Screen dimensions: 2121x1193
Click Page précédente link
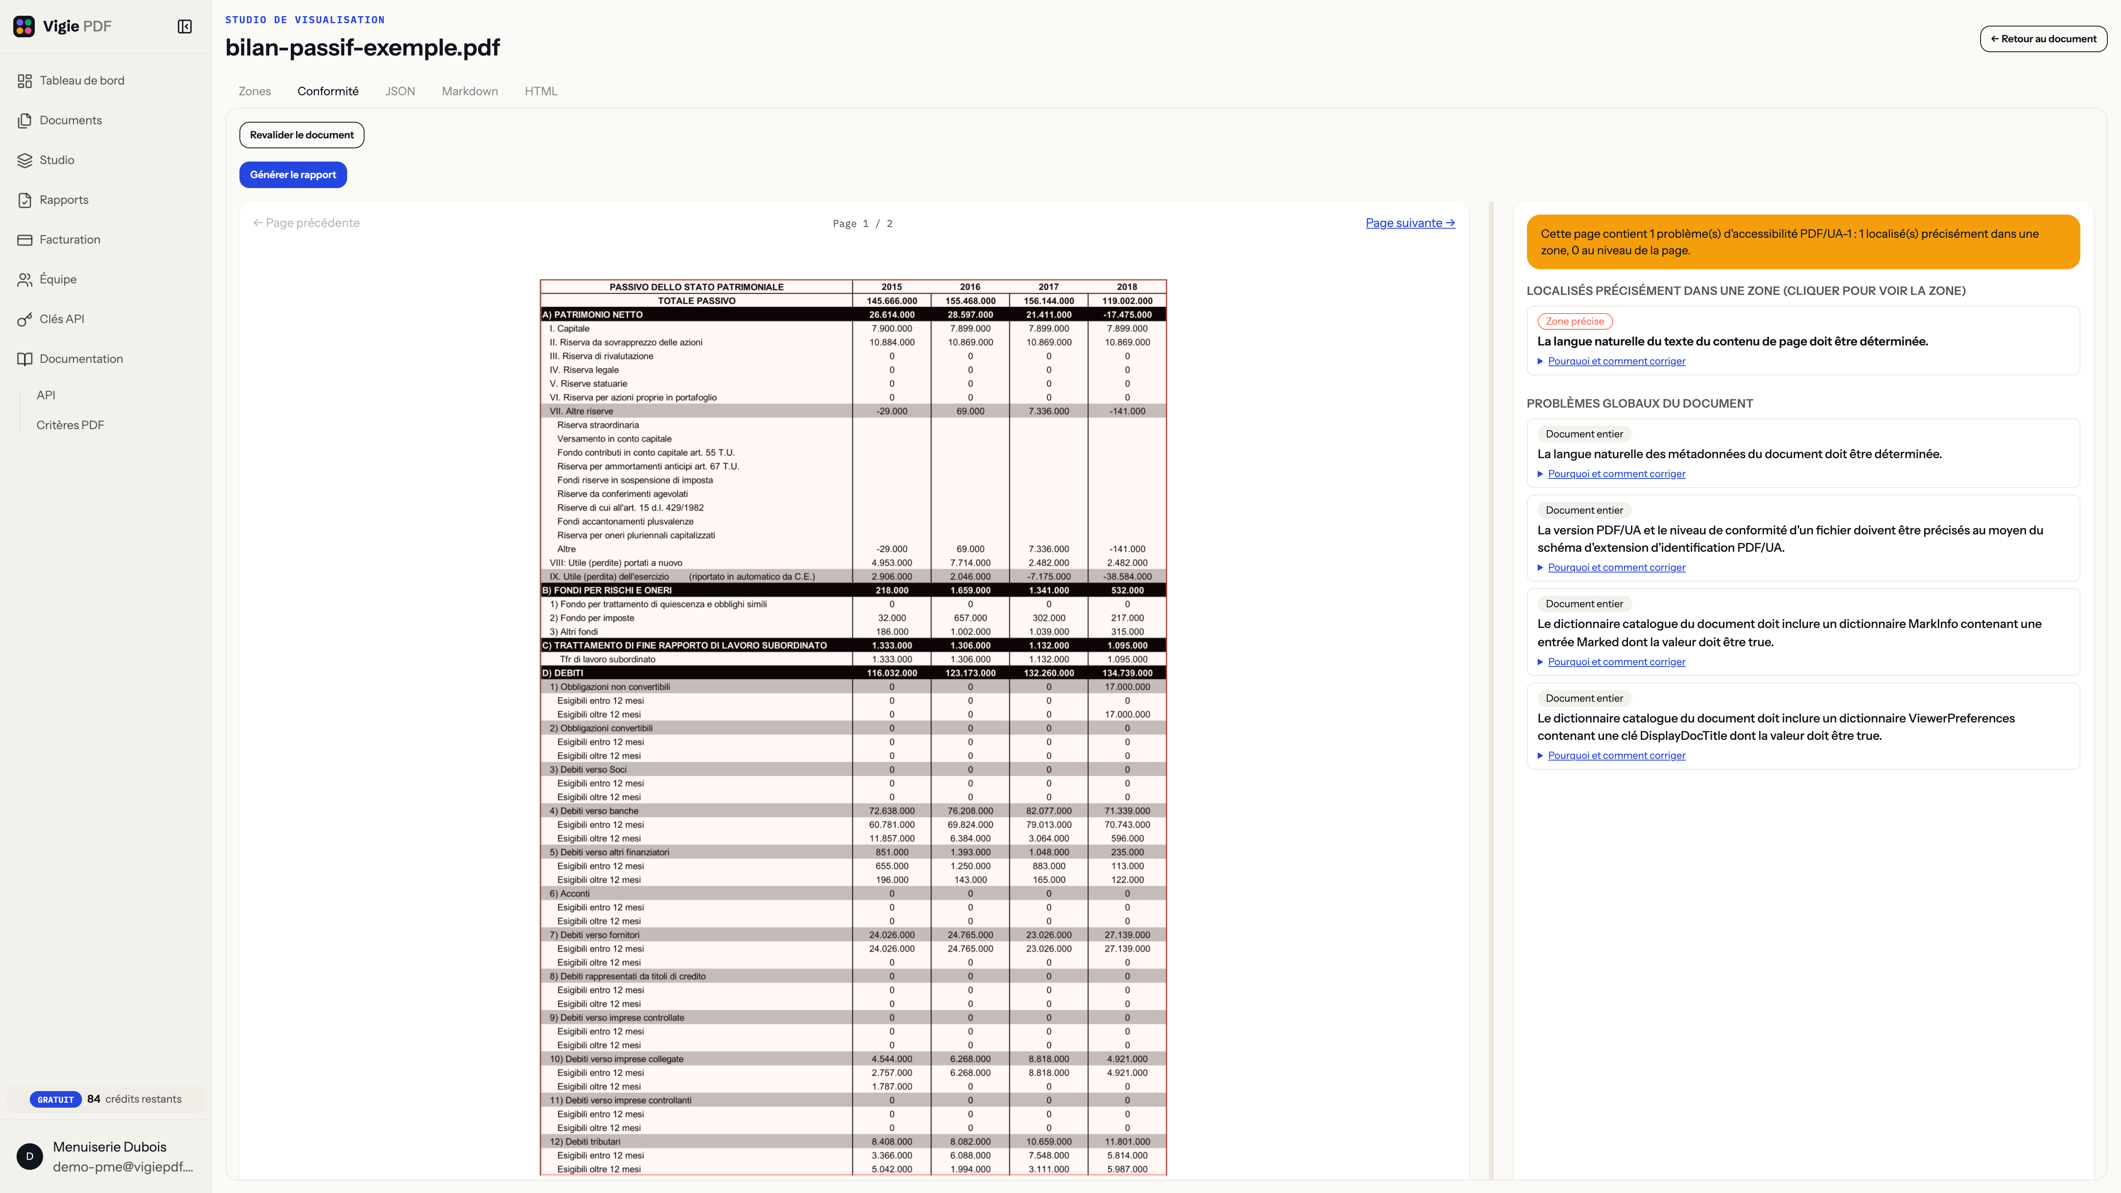(x=306, y=223)
